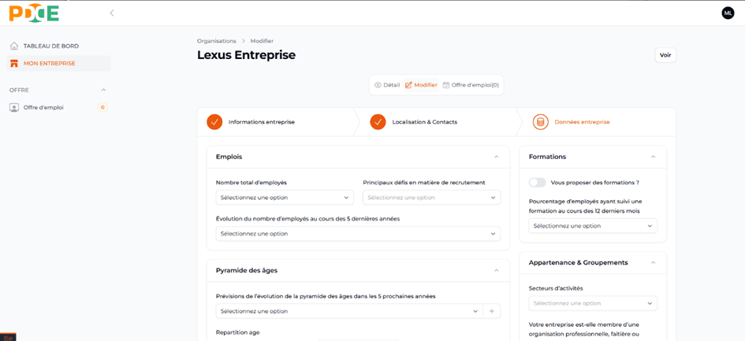Click the Offre d'emploi sidebar icon
745x341 pixels.
pyautogui.click(x=13, y=107)
